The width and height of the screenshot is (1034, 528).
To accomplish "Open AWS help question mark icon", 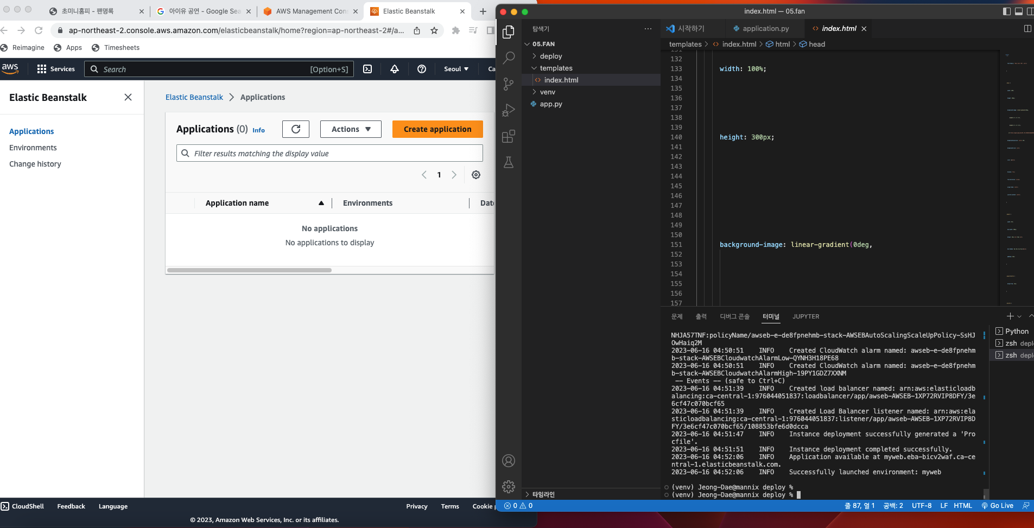I will pyautogui.click(x=422, y=69).
